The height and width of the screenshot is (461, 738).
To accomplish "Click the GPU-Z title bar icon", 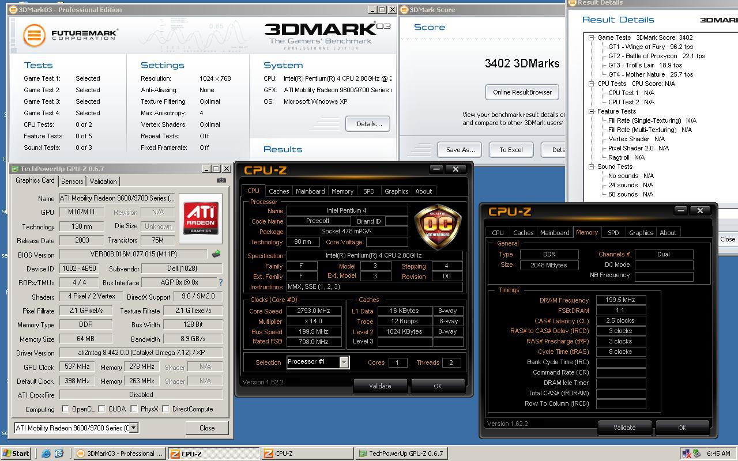I will point(16,169).
